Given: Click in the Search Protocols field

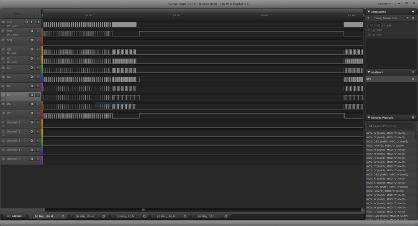Looking at the screenshot, I should point(391,126).
